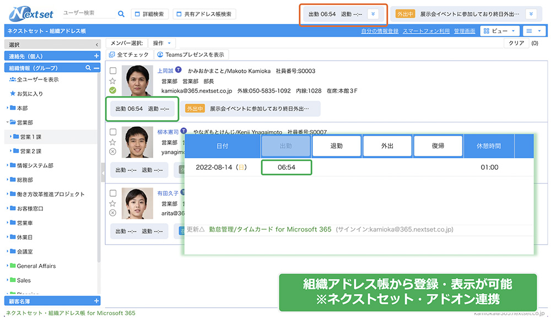Open 上岡誠 name link
The image size is (551, 318).
pyautogui.click(x=165, y=71)
